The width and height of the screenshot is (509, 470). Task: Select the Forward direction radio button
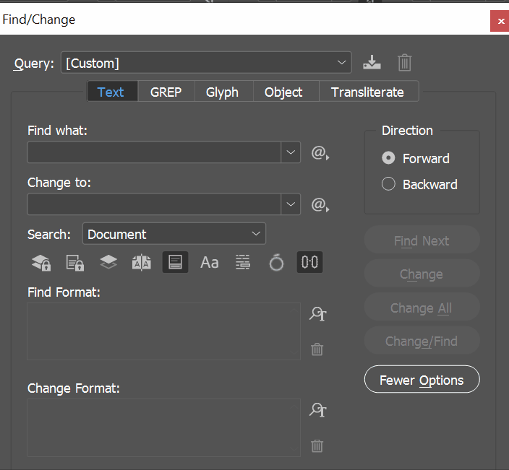point(389,158)
